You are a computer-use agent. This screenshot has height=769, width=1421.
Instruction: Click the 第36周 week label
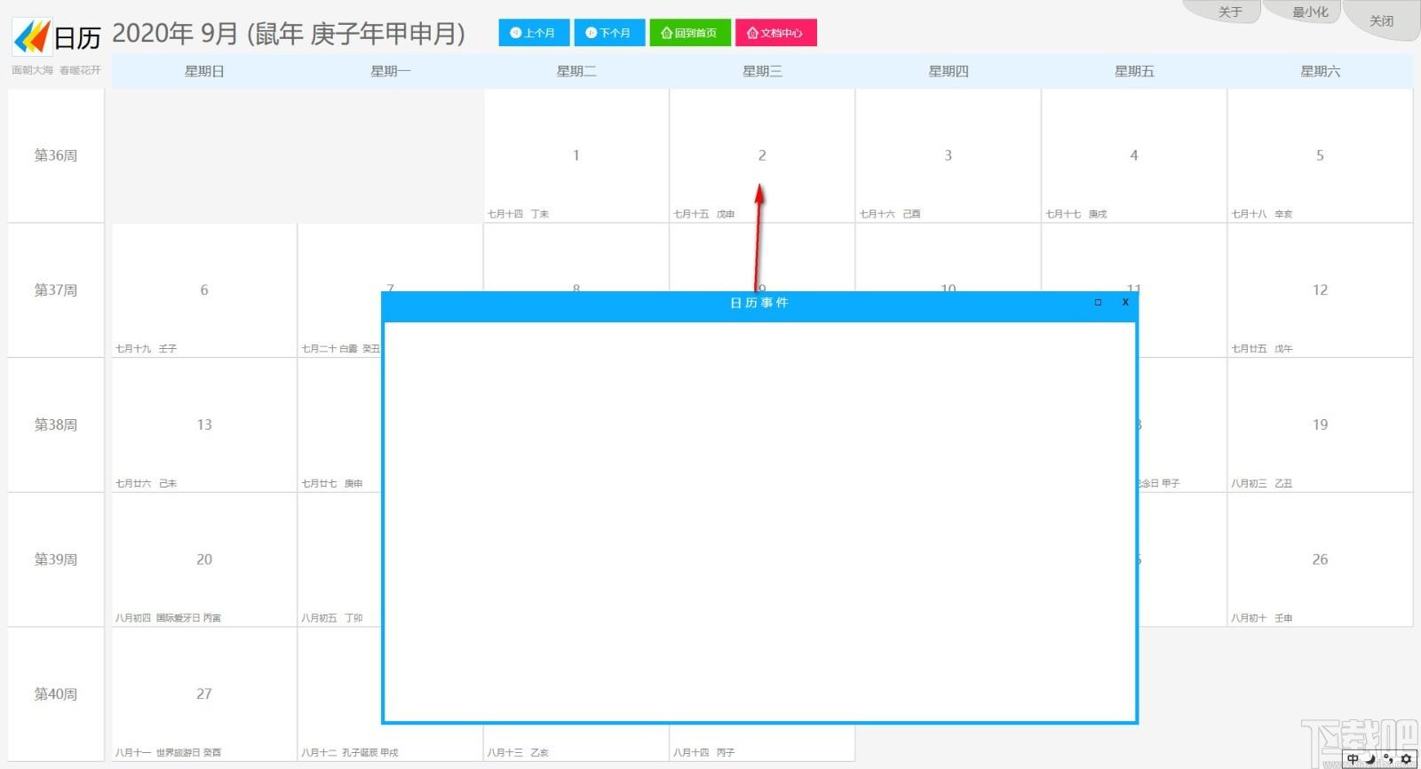pyautogui.click(x=56, y=155)
